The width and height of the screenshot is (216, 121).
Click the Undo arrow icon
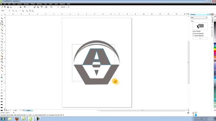coord(25,7)
